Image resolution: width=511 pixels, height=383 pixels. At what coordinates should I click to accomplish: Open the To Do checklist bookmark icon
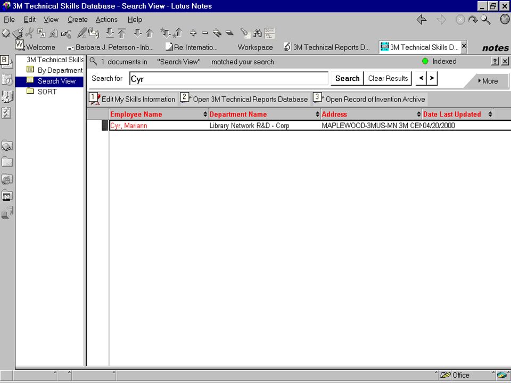pyautogui.click(x=6, y=113)
